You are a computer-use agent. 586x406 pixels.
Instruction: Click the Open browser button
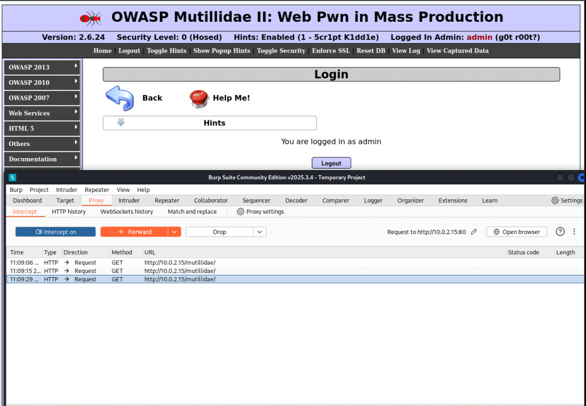point(517,232)
